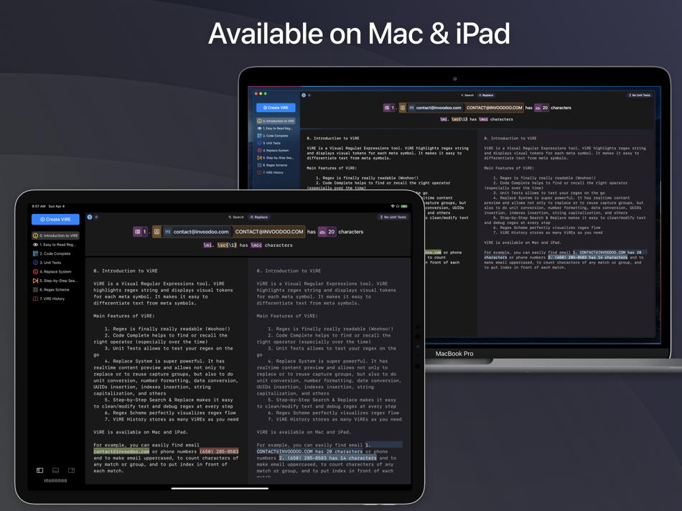Click the purple match index token on iPad
This screenshot has height=511, width=682.
click(x=140, y=232)
